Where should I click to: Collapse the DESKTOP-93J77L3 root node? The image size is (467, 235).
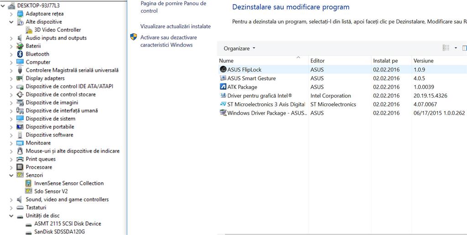(x=3, y=5)
